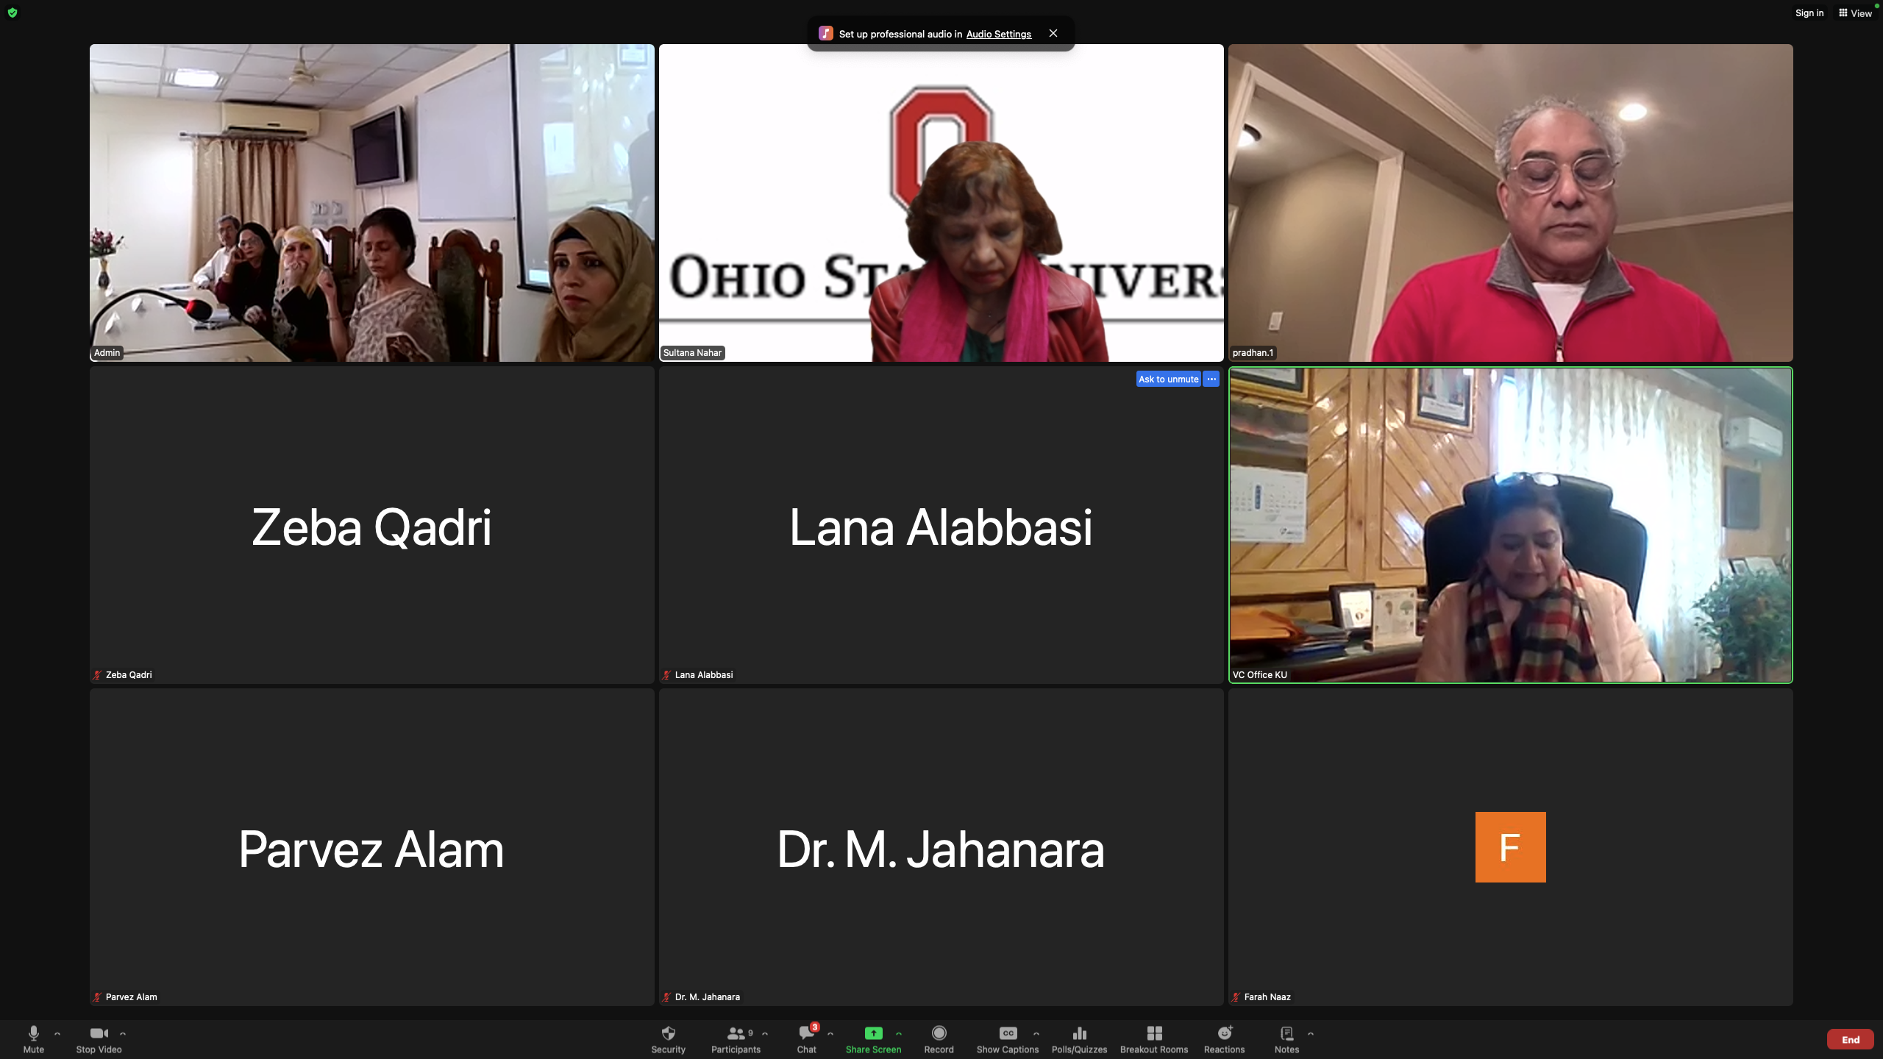Expand Share Screen options arrow
Image resolution: width=1883 pixels, height=1059 pixels.
(x=899, y=1033)
